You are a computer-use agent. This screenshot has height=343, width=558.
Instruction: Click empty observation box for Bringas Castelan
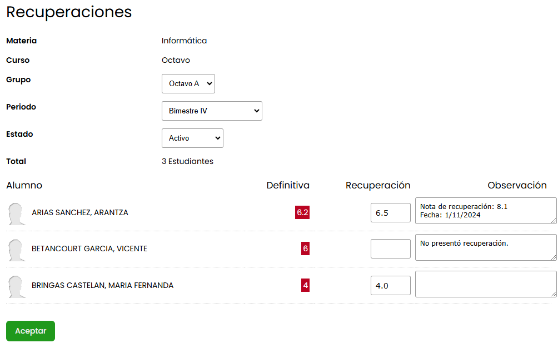point(486,284)
